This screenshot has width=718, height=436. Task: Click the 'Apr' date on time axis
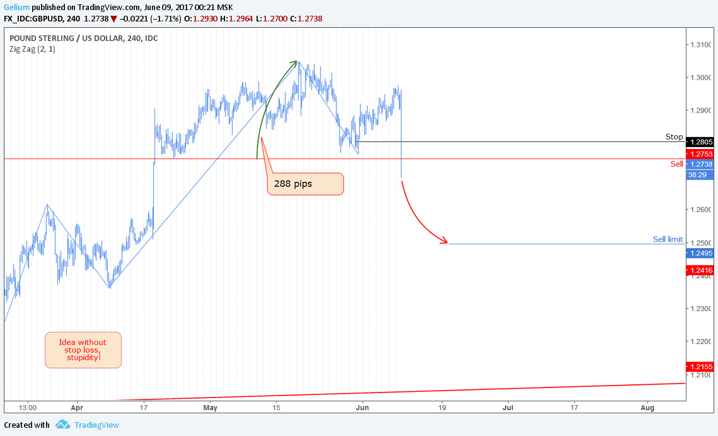coord(77,407)
